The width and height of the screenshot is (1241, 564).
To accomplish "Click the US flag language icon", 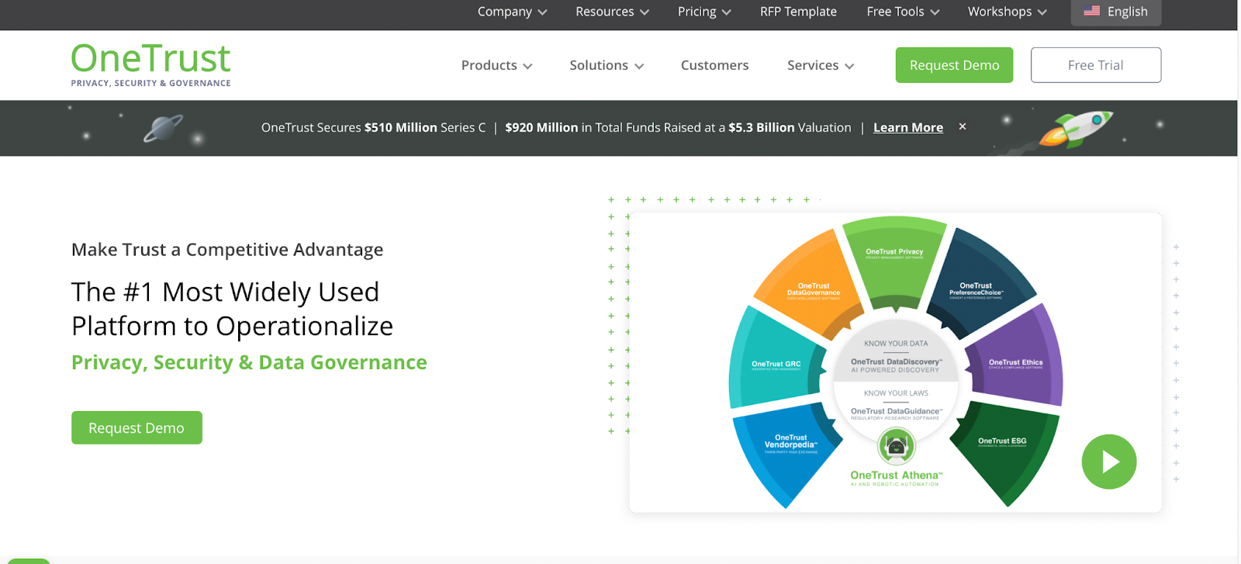I will tap(1092, 11).
